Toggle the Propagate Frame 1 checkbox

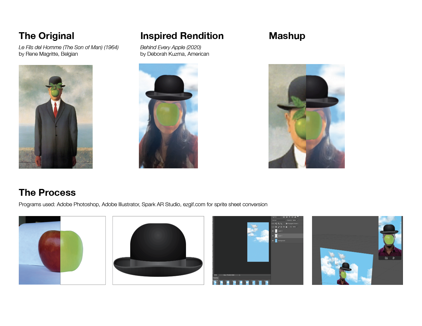(x=286, y=223)
